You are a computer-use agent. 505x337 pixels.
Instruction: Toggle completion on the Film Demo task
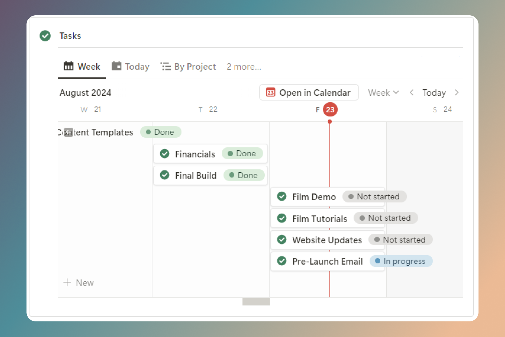coord(281,197)
